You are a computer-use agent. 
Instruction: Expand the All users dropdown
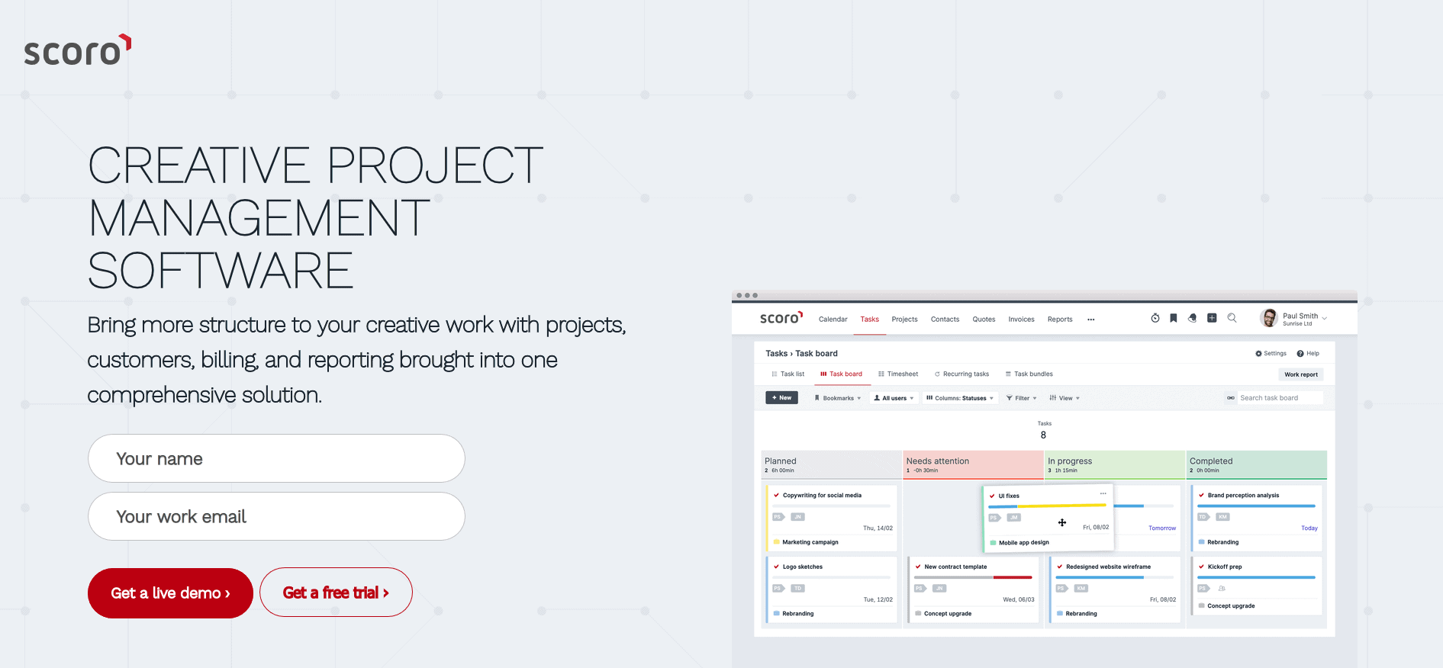[894, 398]
